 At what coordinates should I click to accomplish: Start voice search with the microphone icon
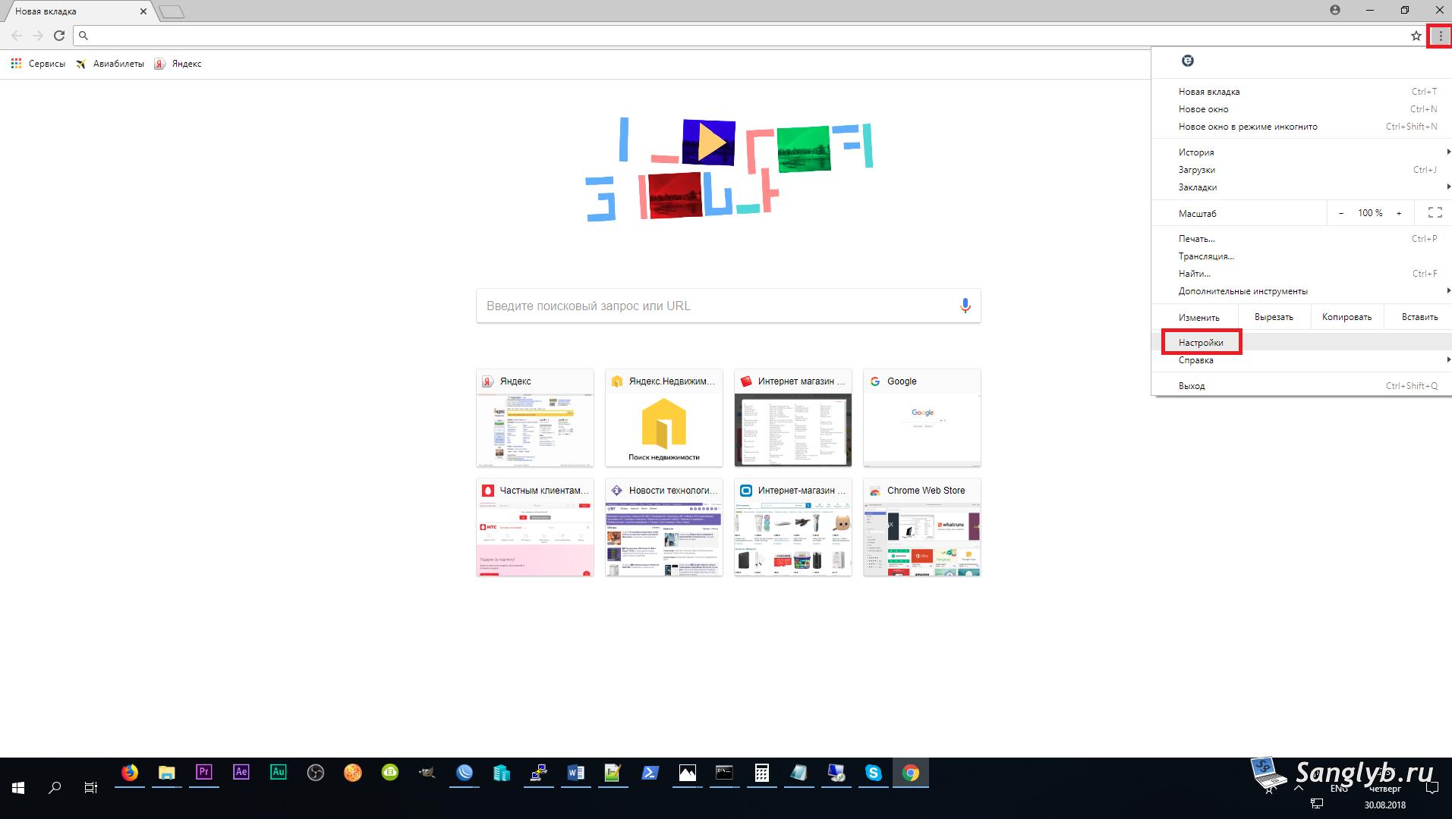pos(965,306)
